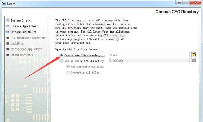The image size is (203, 122).
Task: Click the Choose Install Set step label
Action: tap(23, 32)
